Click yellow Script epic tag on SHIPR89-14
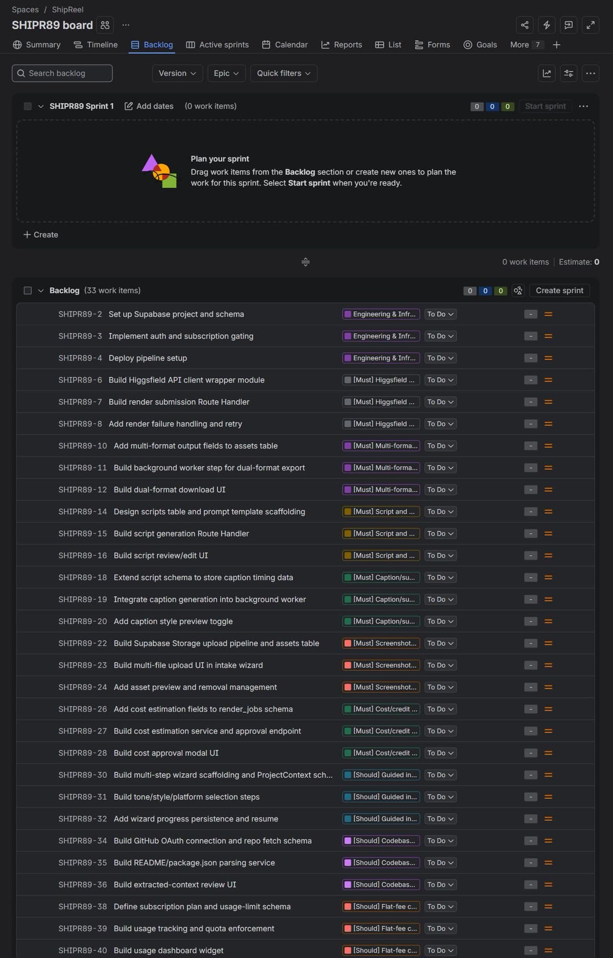This screenshot has height=958, width=613. tap(381, 512)
